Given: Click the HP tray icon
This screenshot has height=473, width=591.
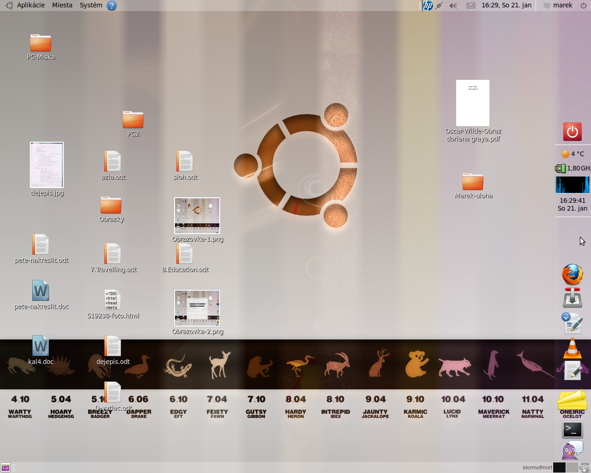Looking at the screenshot, I should pyautogui.click(x=428, y=6).
